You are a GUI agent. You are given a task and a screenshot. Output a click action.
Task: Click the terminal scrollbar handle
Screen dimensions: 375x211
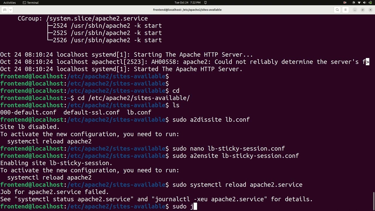point(374,201)
